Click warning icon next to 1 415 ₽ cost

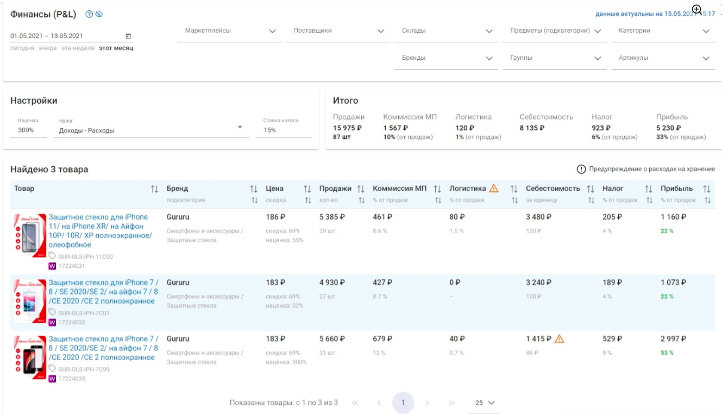tap(559, 339)
